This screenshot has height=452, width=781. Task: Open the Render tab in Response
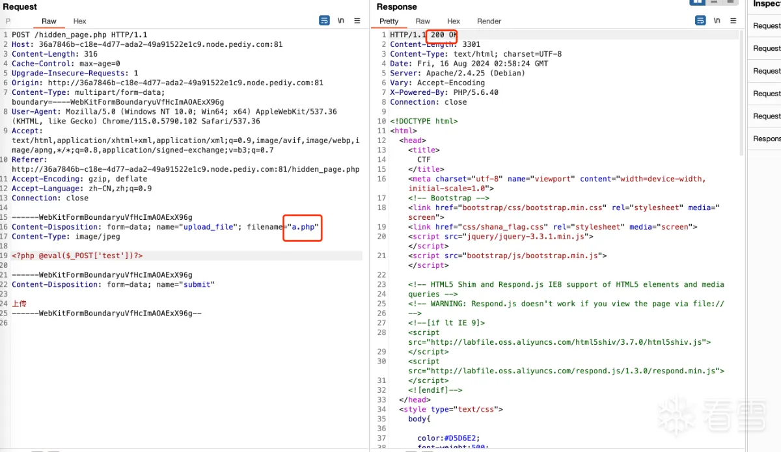click(x=489, y=21)
